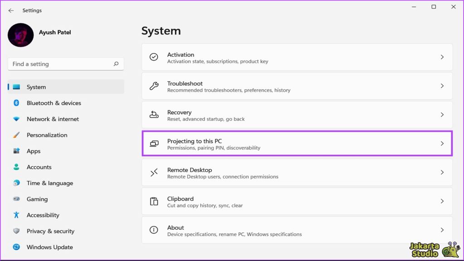Click the Accessibility figure icon
The height and width of the screenshot is (261, 464).
[16, 215]
